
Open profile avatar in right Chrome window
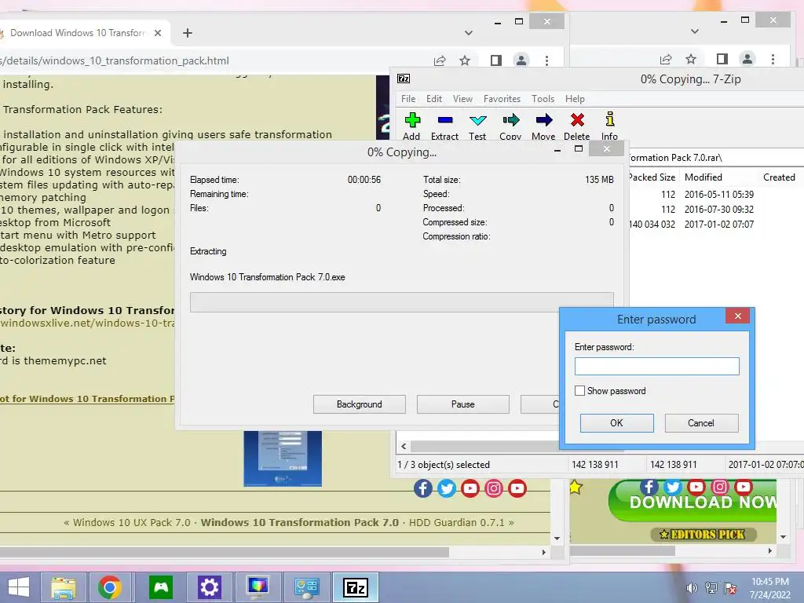(x=747, y=59)
